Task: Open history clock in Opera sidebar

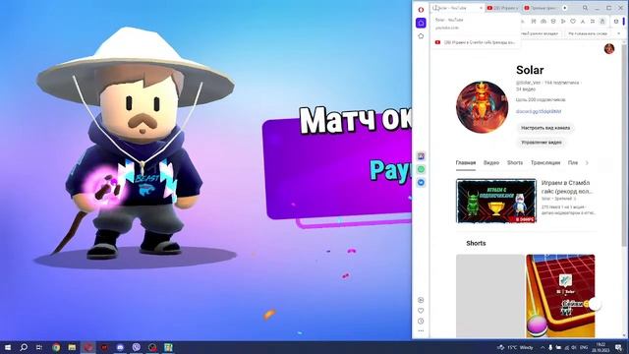Action: point(421,322)
